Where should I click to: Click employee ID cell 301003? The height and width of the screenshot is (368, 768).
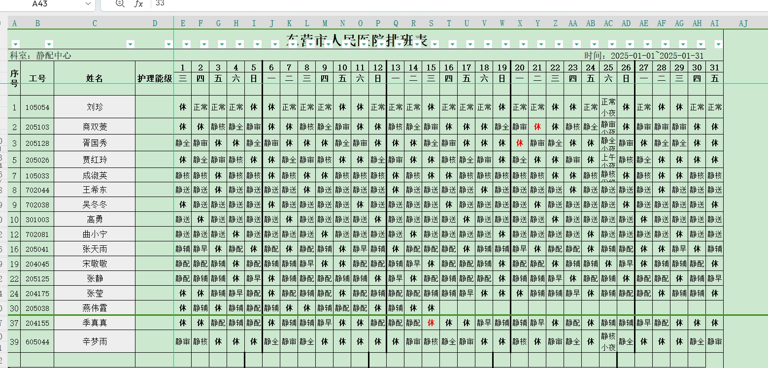[x=37, y=220]
